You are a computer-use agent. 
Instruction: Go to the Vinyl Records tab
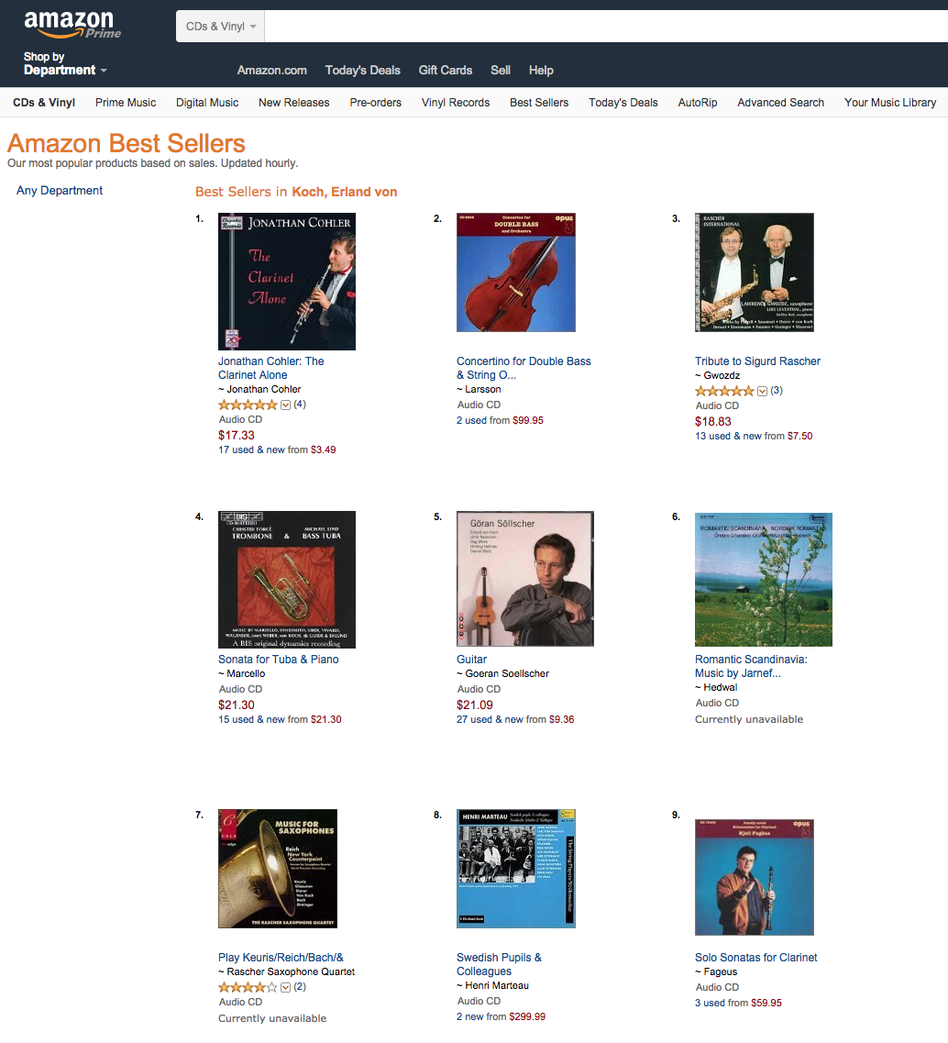click(x=456, y=103)
